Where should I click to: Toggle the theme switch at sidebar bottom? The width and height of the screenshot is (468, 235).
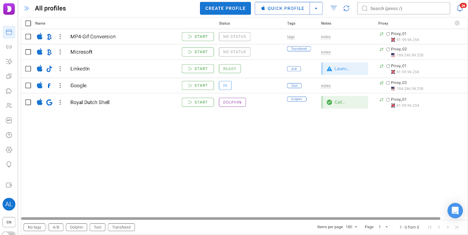(x=9, y=233)
